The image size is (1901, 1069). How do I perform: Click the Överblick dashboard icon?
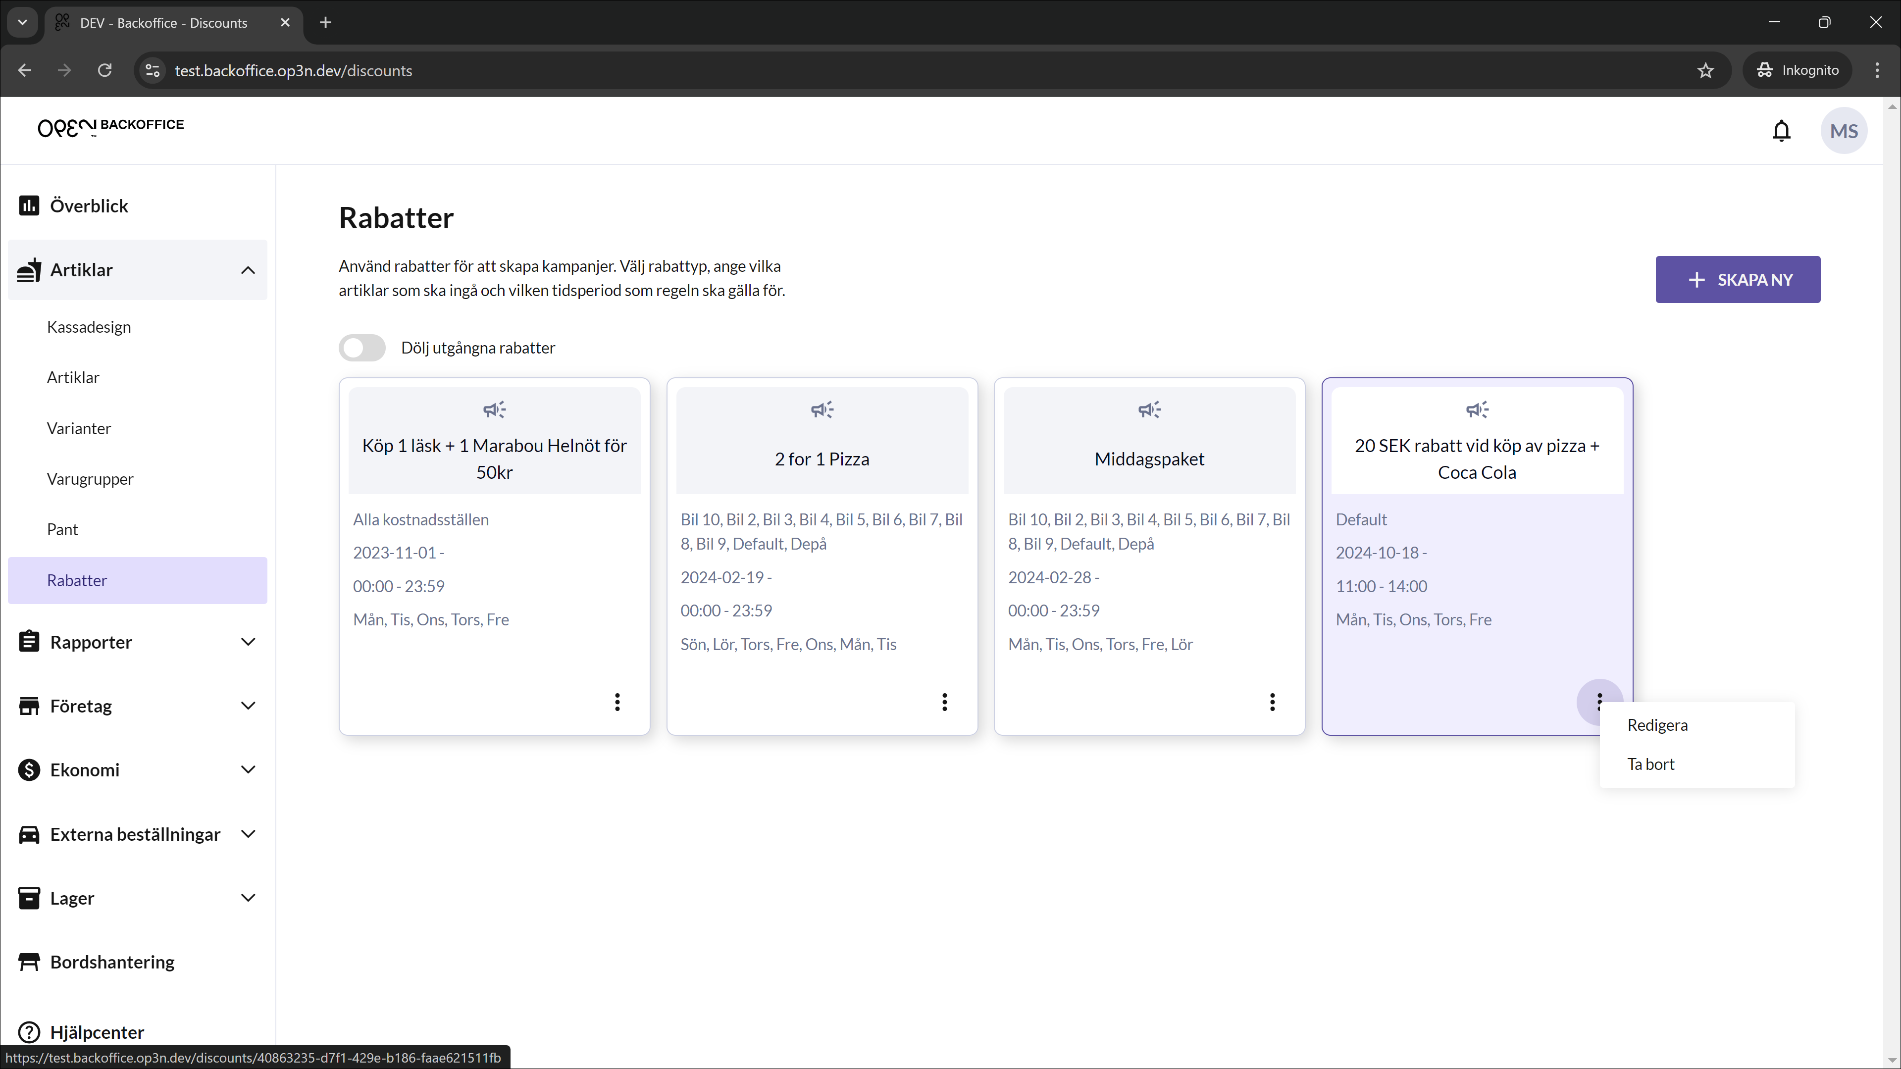coord(29,205)
